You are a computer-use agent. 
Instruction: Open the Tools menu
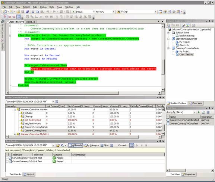(x=60, y=7)
